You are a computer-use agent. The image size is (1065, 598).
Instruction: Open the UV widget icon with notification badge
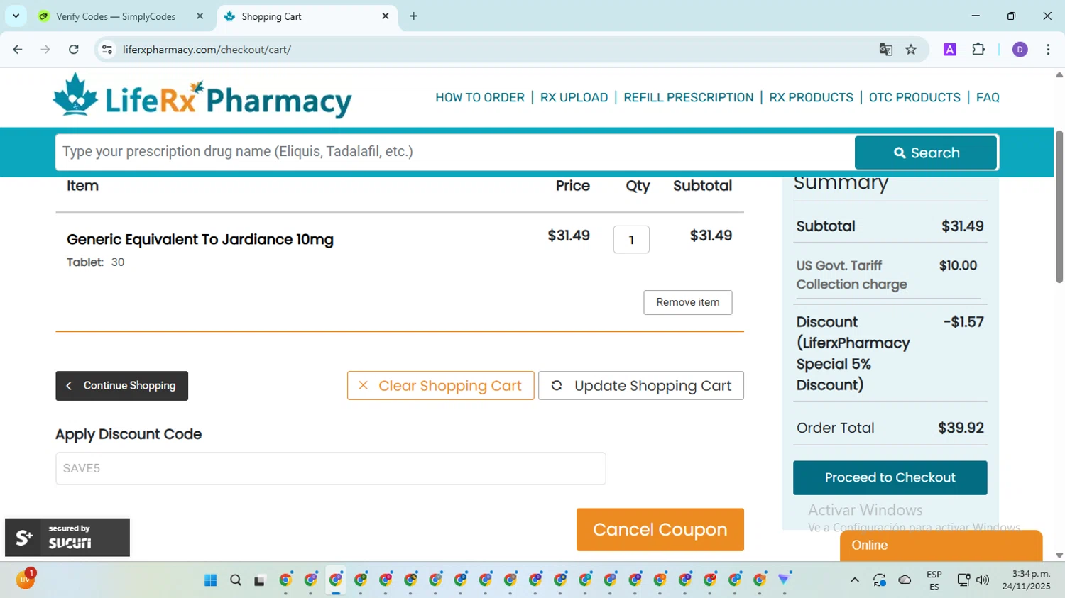[26, 579]
